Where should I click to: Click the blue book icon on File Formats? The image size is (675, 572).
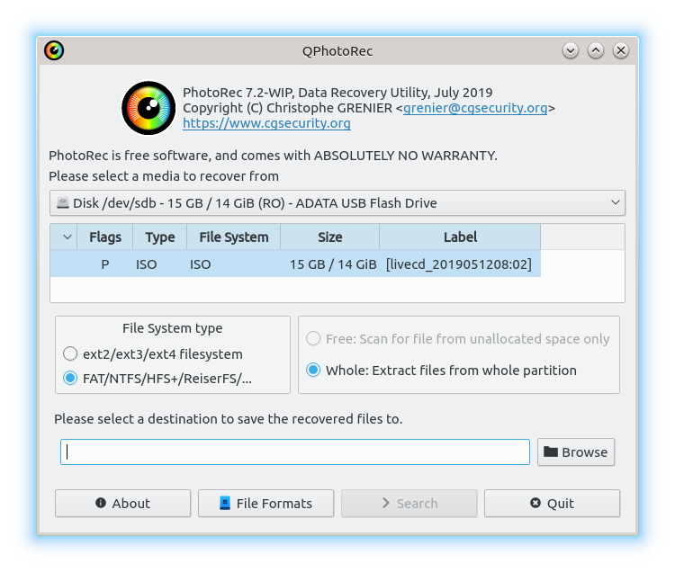coord(225,503)
